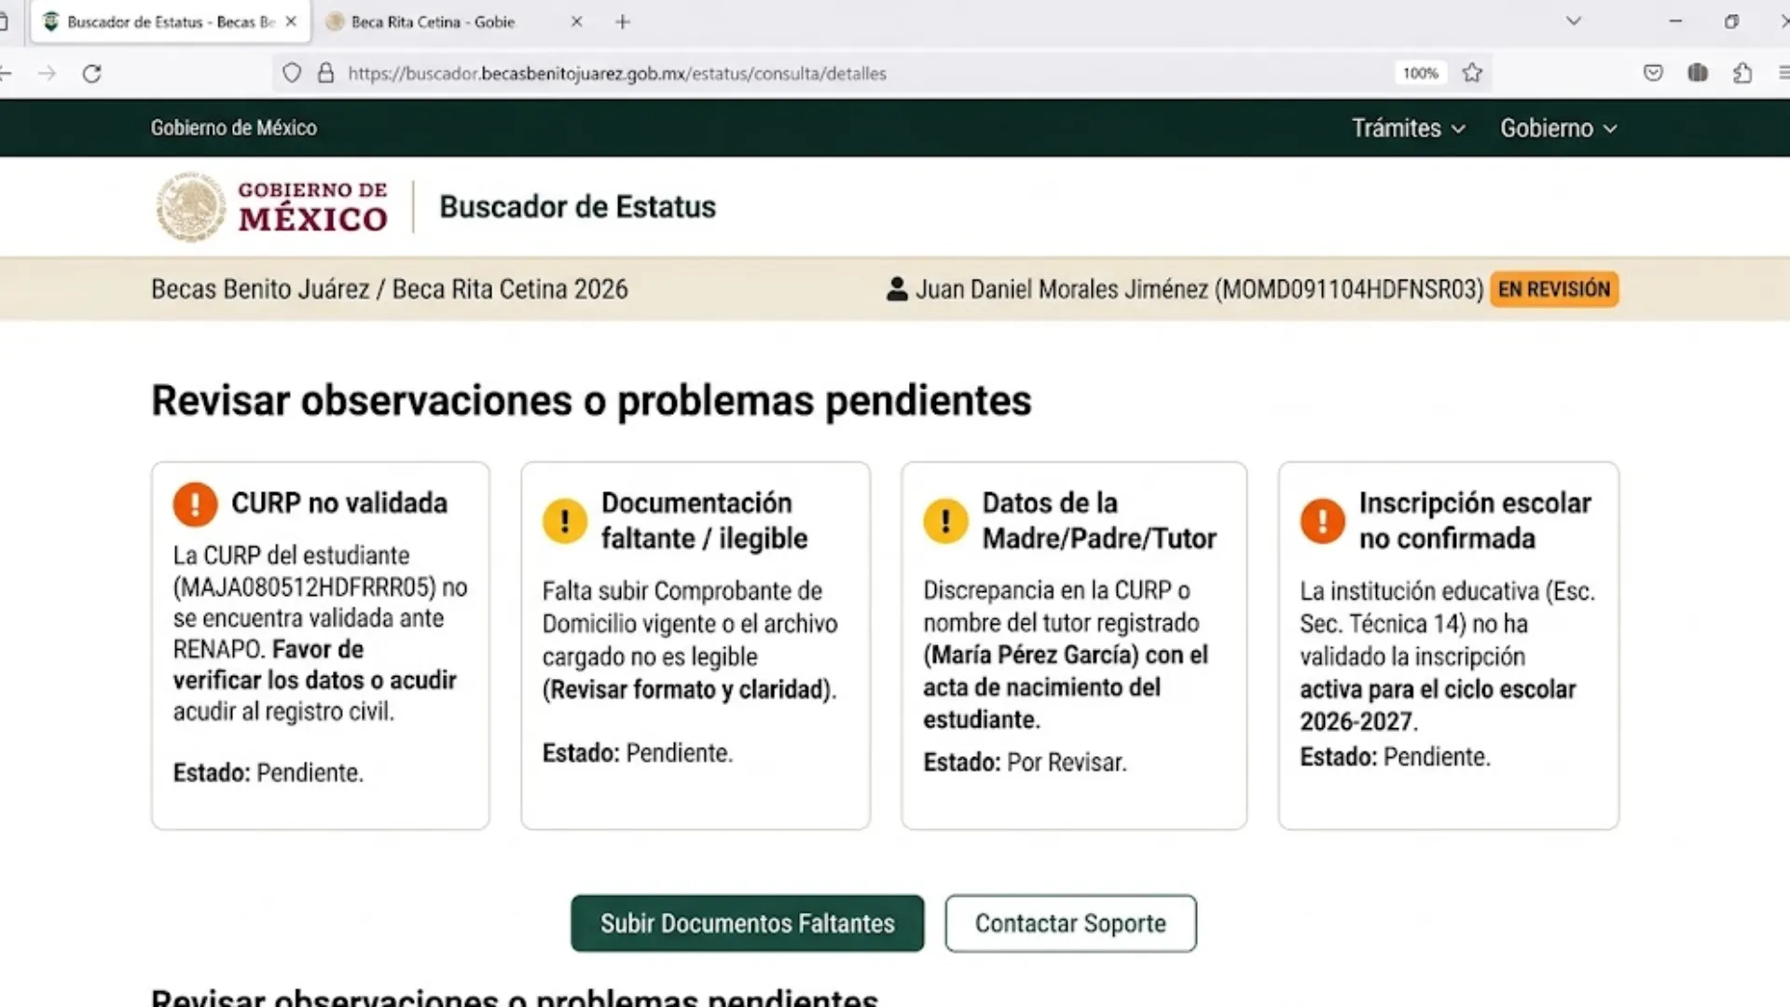Image resolution: width=1790 pixels, height=1007 pixels.
Task: Click Estado: Pendiente in Inscripción escolar card
Action: tap(1395, 757)
